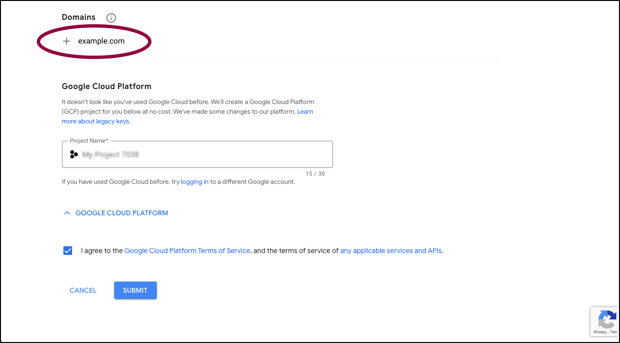Open 'any applicable services and APIs' link
The height and width of the screenshot is (343, 620).
(x=391, y=251)
